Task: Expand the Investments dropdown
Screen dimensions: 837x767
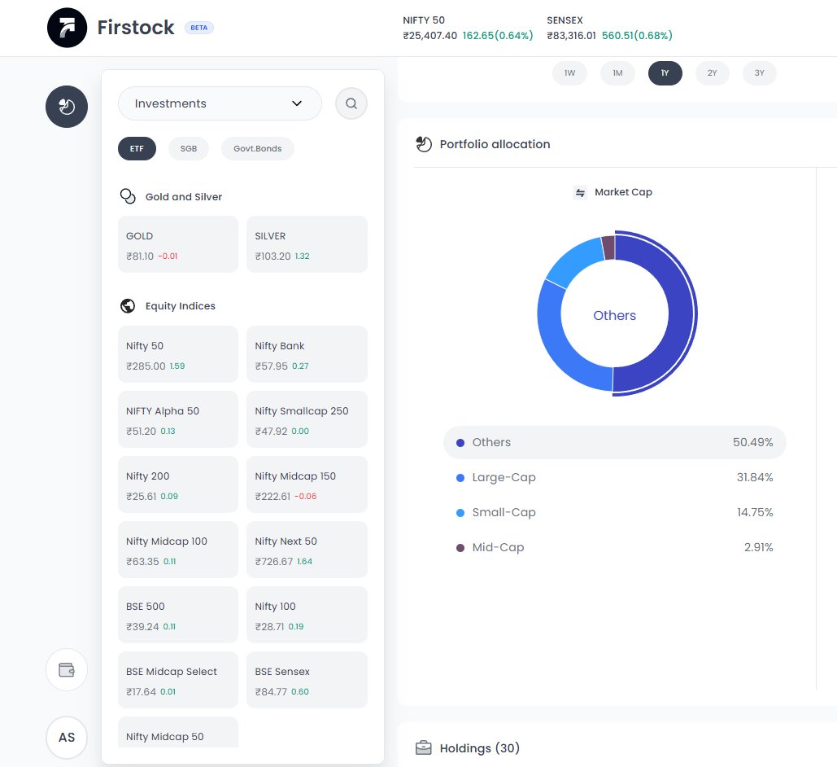Action: 220,103
